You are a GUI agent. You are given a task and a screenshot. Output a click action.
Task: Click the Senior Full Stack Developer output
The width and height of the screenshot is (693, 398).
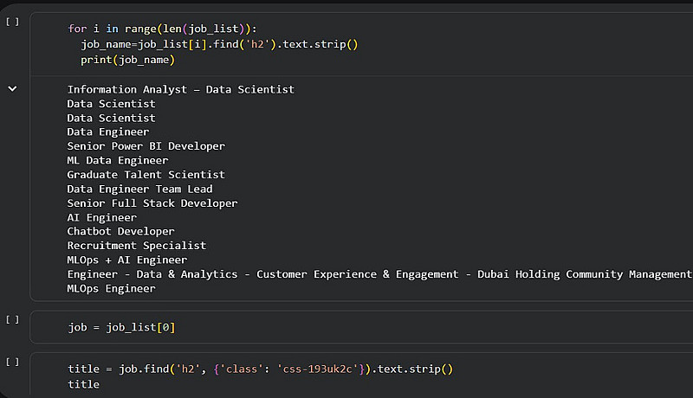coord(152,203)
